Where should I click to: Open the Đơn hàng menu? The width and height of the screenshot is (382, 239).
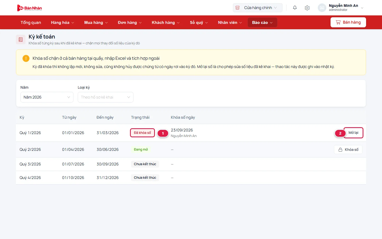click(x=130, y=23)
